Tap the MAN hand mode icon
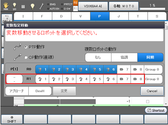Viewport: 168px width, 125px height. [6, 6]
